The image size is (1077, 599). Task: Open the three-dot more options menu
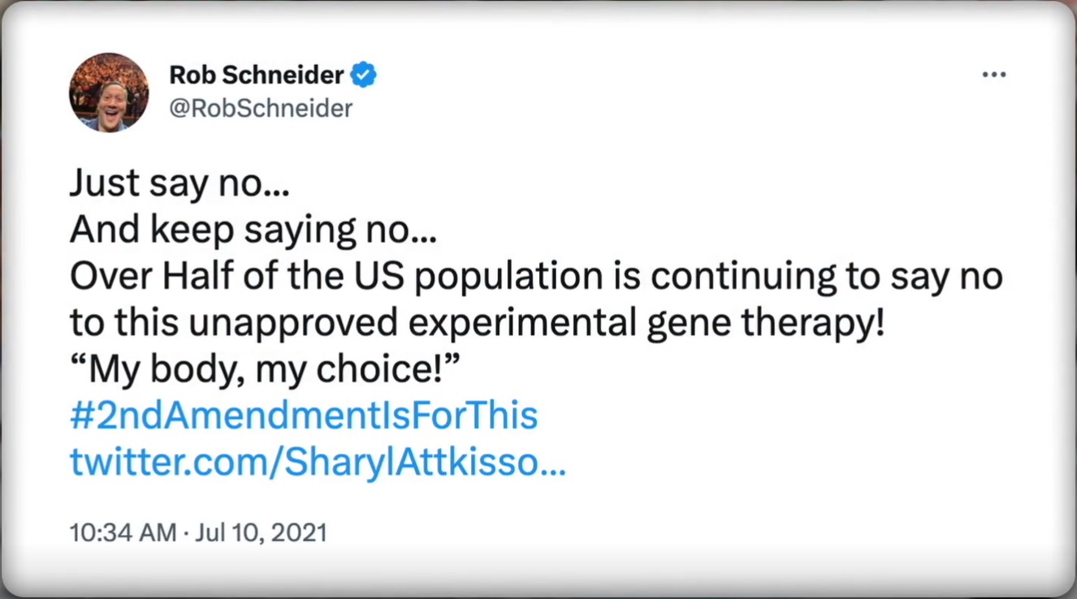993,75
